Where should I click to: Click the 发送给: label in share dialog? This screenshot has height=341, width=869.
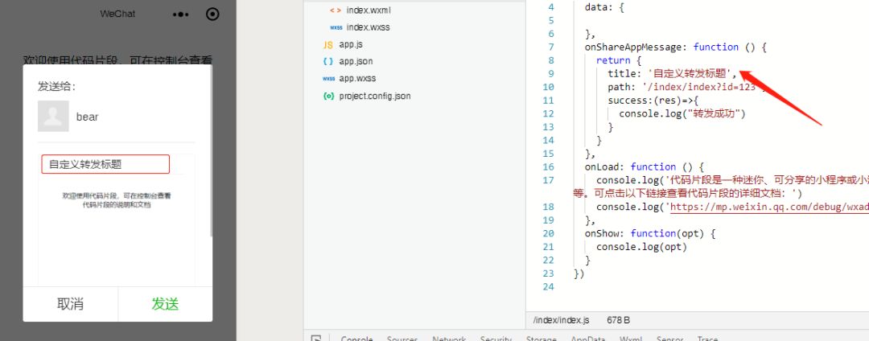pos(56,86)
